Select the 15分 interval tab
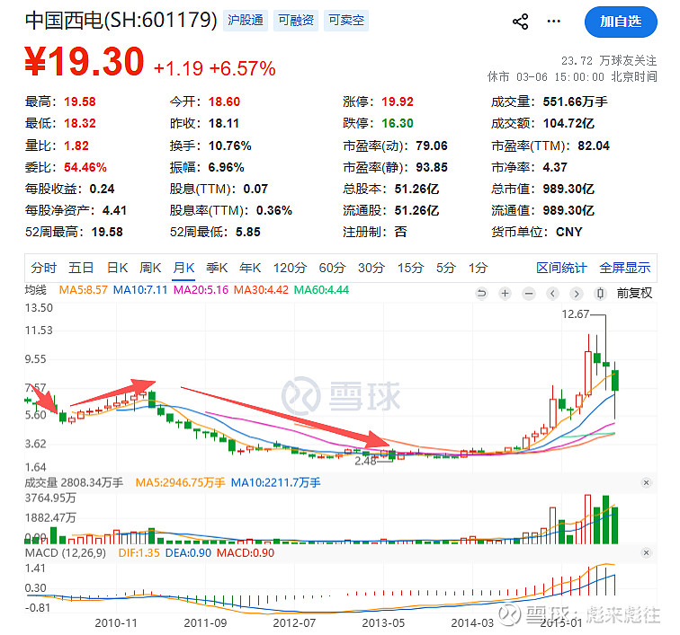680x635 pixels. tap(410, 268)
